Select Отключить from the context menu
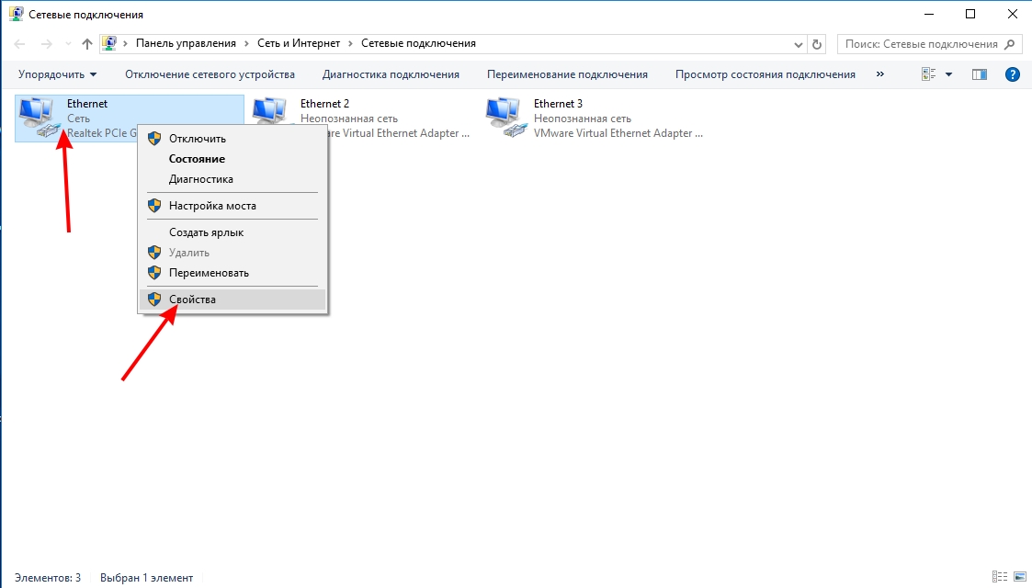This screenshot has height=588, width=1032. click(x=197, y=139)
